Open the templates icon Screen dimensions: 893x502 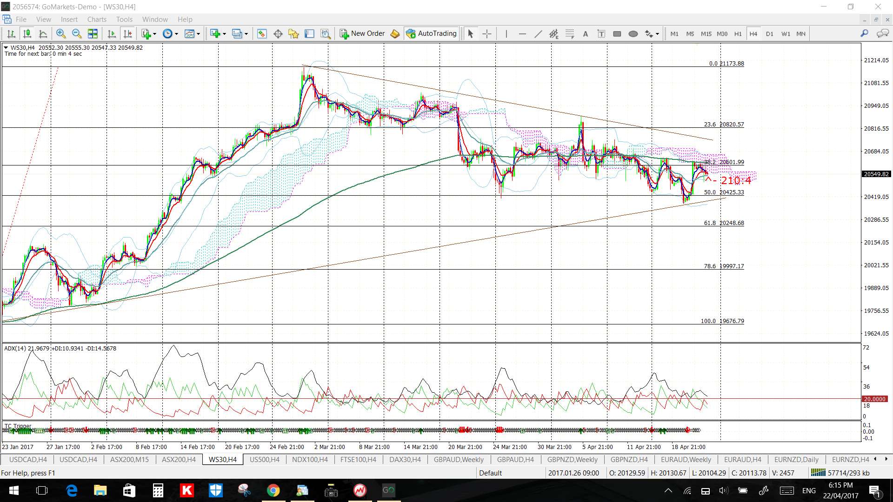tap(189, 33)
